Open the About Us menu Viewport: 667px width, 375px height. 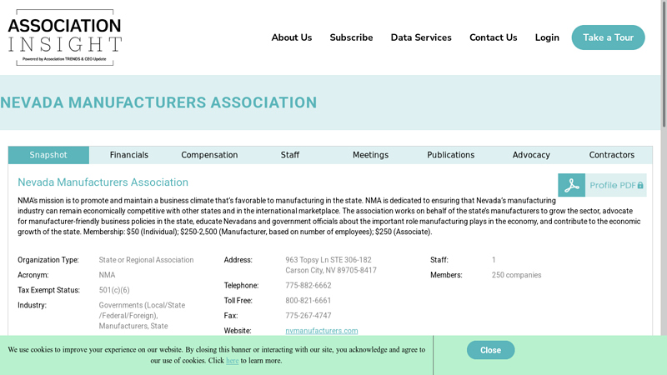[x=291, y=37]
